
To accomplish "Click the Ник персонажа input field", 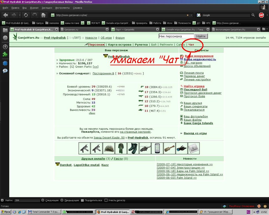I will tap(176, 36).
